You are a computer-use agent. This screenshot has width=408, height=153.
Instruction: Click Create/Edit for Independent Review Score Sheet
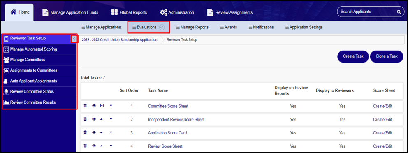[x=382, y=119]
